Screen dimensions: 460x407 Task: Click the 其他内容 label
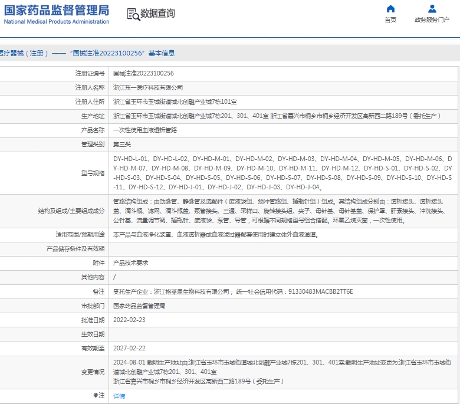[x=93, y=277]
